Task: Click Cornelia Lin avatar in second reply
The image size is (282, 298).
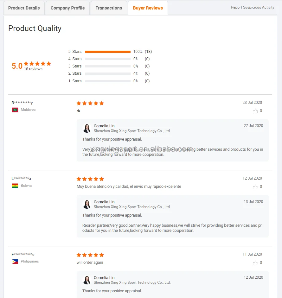Action: tap(87, 204)
